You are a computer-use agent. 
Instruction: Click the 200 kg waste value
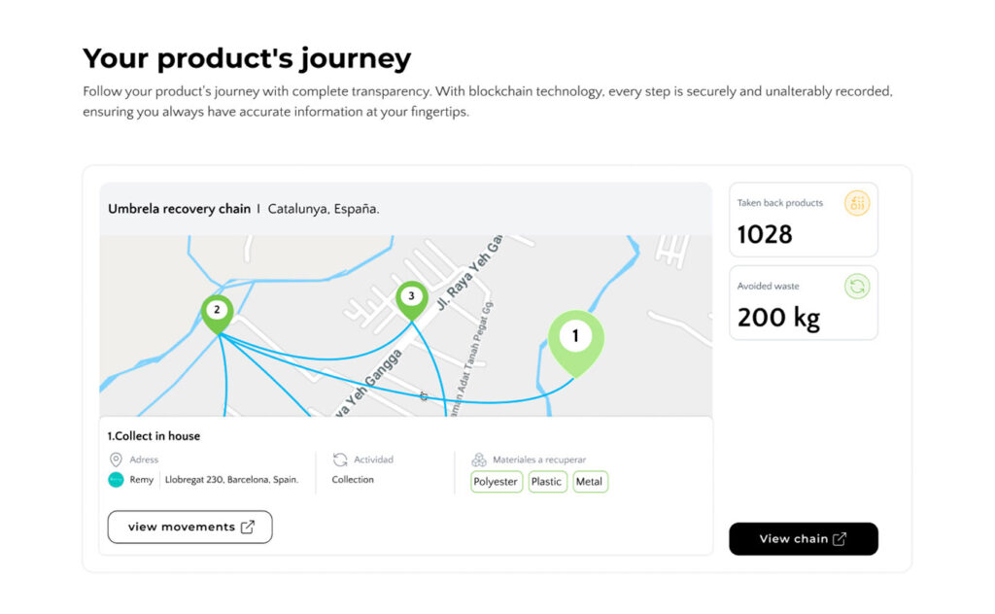point(778,318)
